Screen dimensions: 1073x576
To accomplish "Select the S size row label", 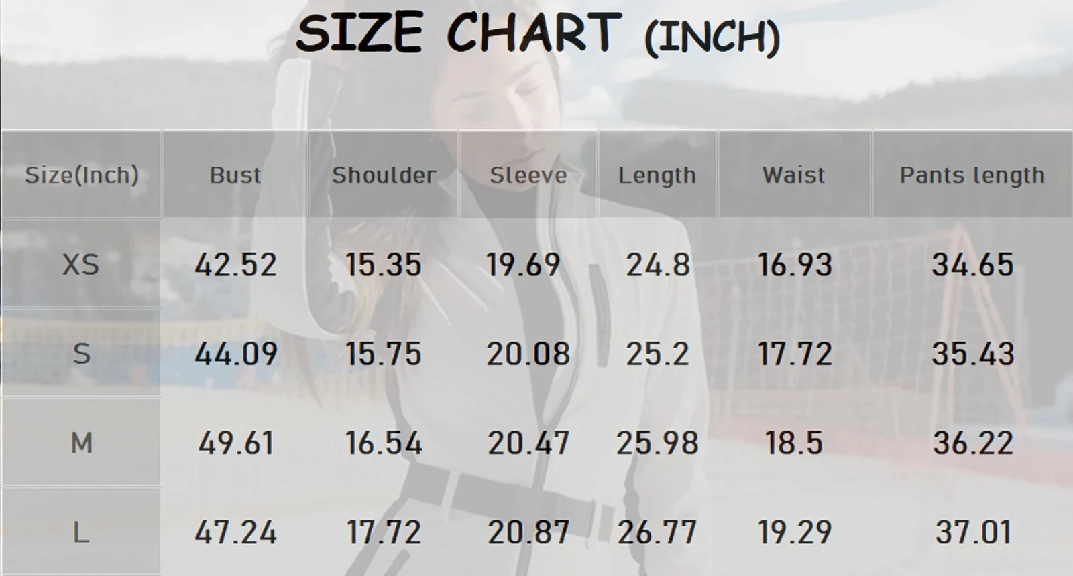I will (81, 354).
